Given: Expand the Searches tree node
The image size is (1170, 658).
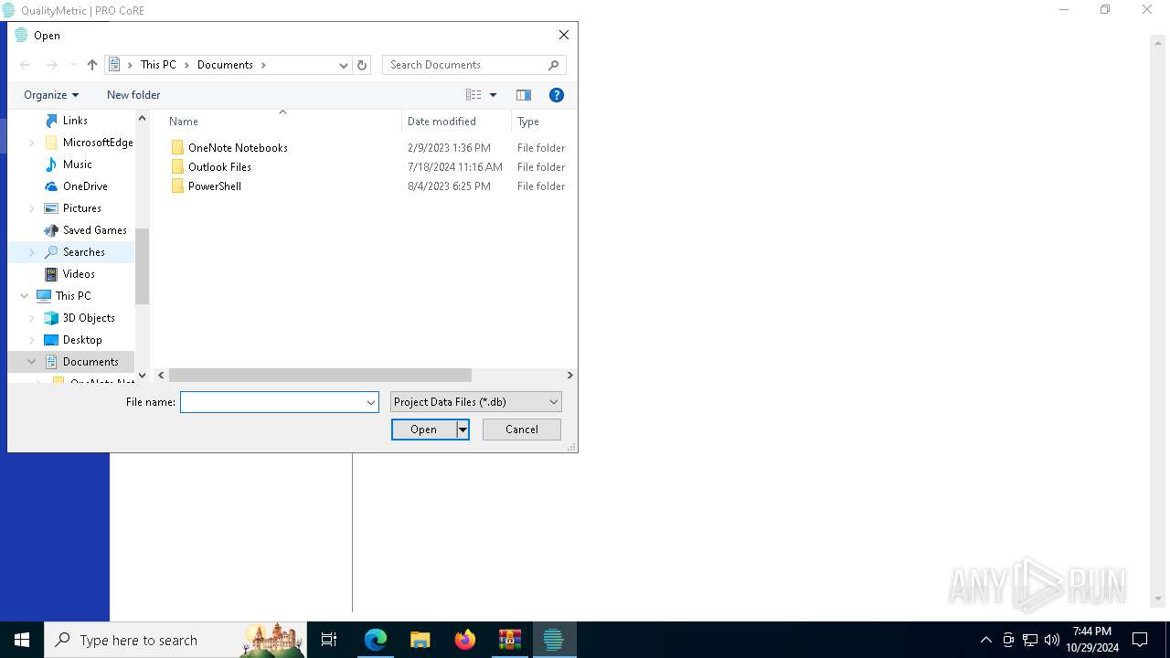Looking at the screenshot, I should [32, 252].
